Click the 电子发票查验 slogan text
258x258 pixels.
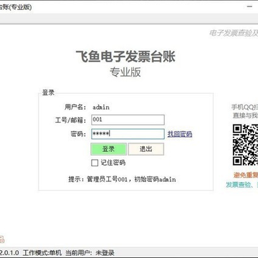click(230, 33)
